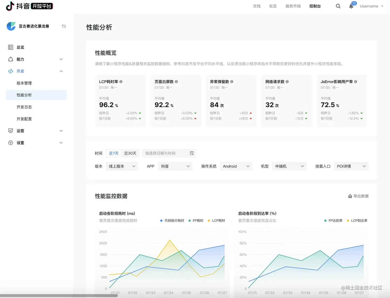
Task: Click the 运营 chart icon
Action: click(x=11, y=131)
